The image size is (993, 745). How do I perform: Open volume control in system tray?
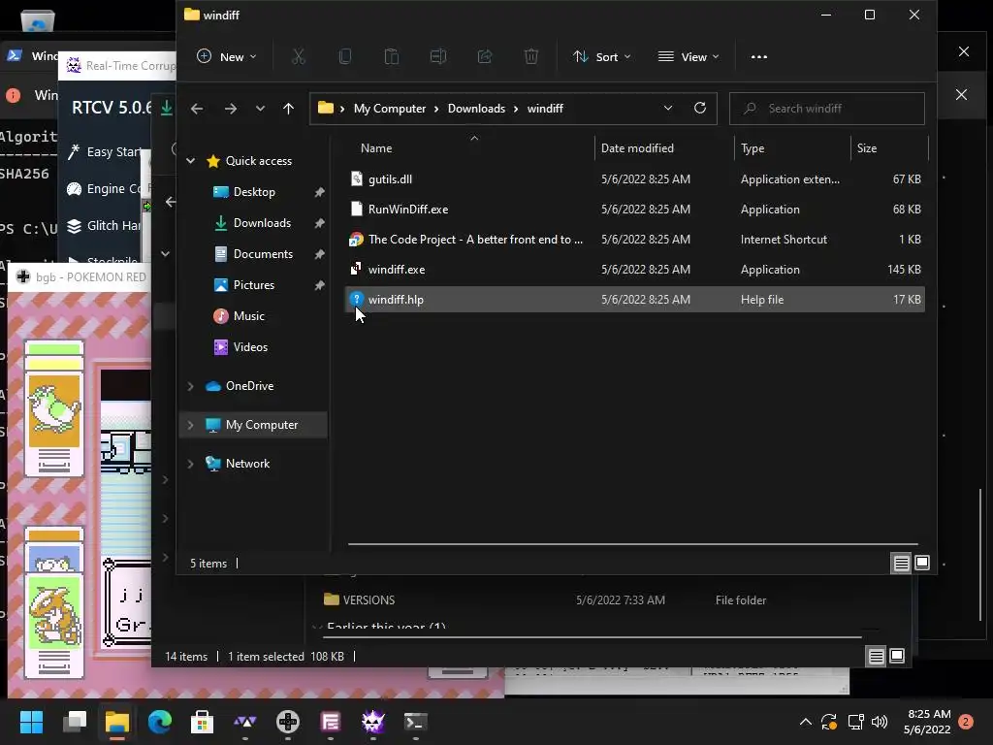pyautogui.click(x=880, y=722)
